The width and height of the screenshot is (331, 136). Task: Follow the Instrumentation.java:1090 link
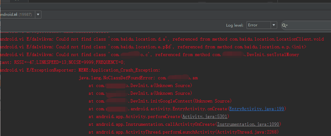[248, 124]
